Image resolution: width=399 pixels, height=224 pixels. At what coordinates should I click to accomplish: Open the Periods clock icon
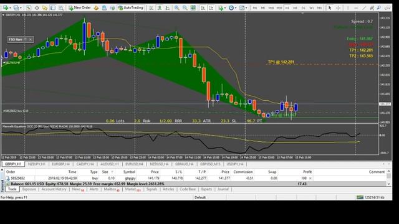231,8
